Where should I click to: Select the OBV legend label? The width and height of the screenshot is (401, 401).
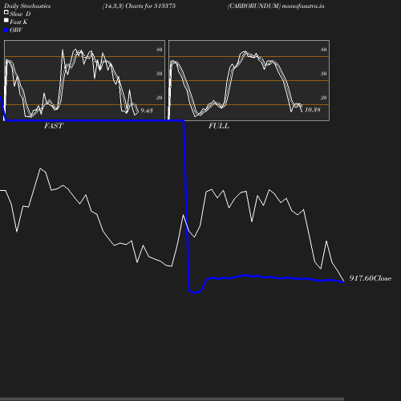click(x=16, y=30)
